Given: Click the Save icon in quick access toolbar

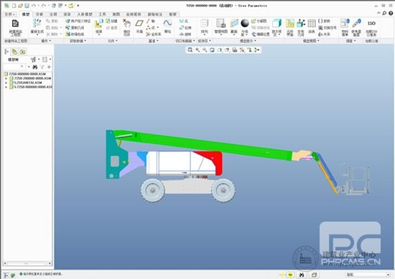Looking at the screenshot, I should (x=27, y=5).
